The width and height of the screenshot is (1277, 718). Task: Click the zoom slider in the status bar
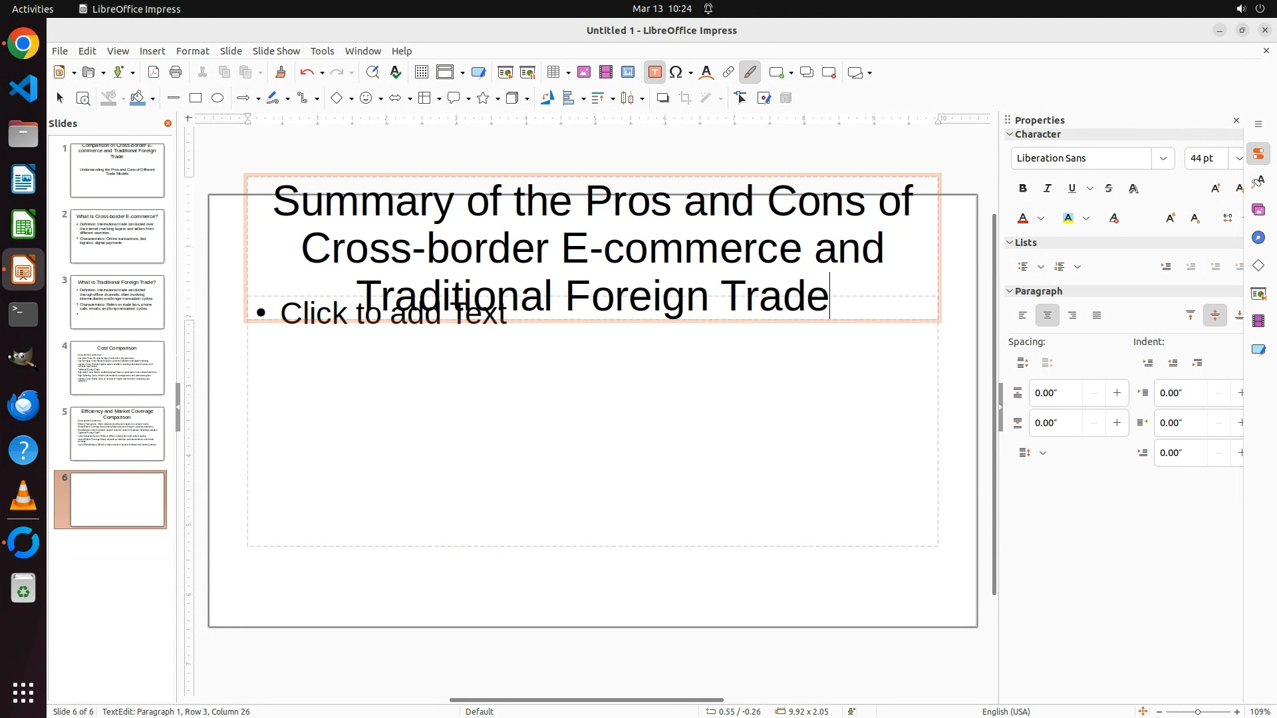tap(1197, 712)
